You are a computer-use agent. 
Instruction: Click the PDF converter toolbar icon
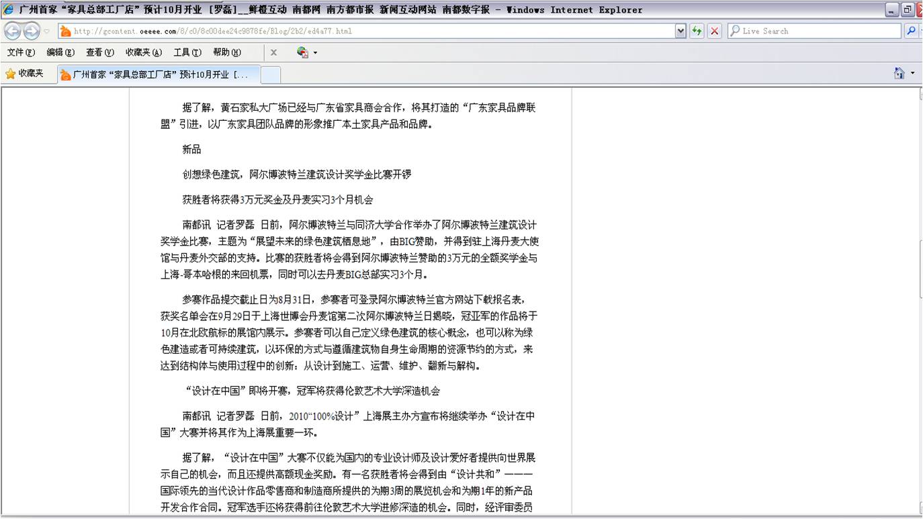tap(302, 52)
